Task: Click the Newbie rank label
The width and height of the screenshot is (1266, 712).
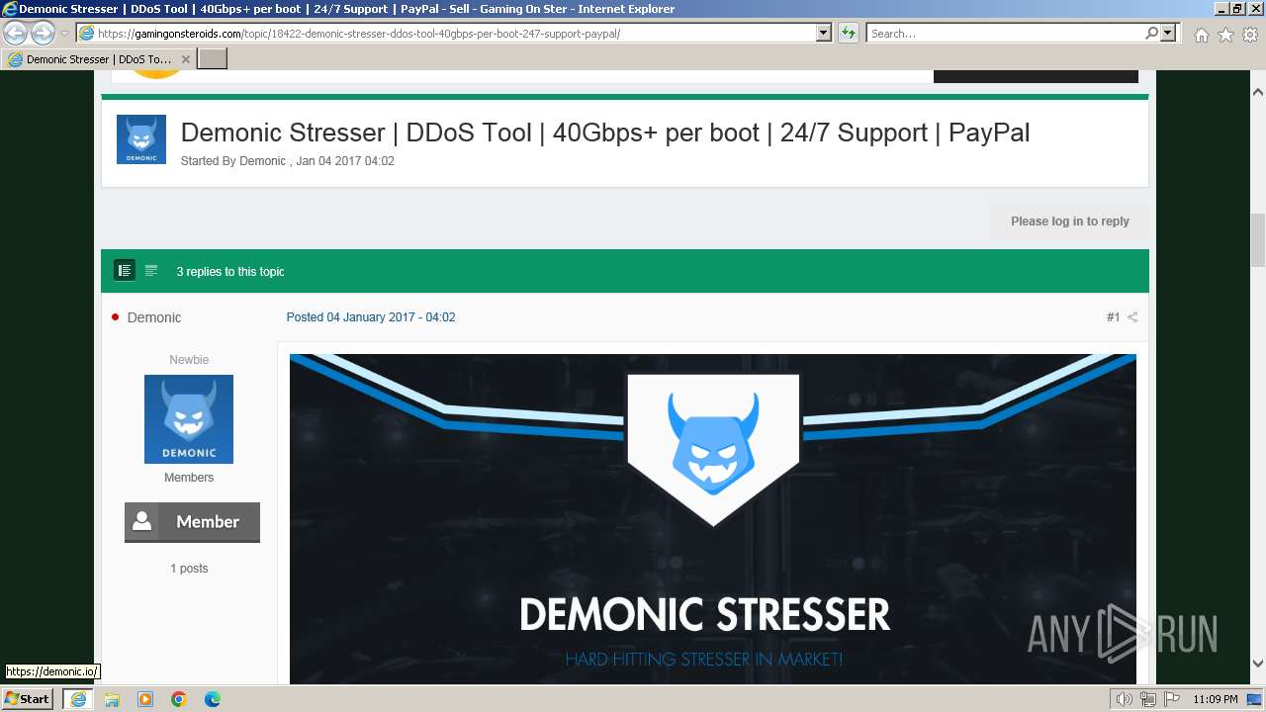Action: (189, 360)
